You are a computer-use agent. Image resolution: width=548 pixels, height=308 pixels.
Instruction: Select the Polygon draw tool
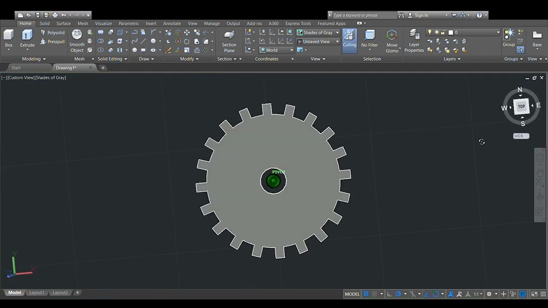134,50
